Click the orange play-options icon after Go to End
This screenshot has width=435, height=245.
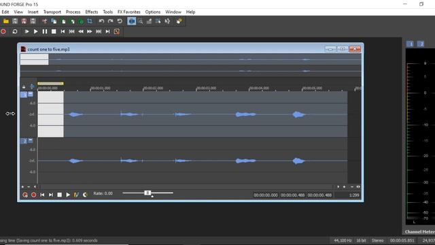click(117, 32)
